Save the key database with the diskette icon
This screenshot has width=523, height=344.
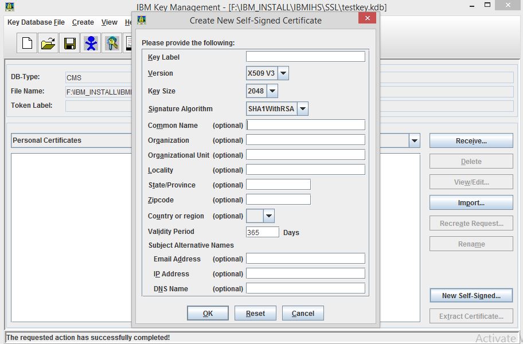pos(69,43)
